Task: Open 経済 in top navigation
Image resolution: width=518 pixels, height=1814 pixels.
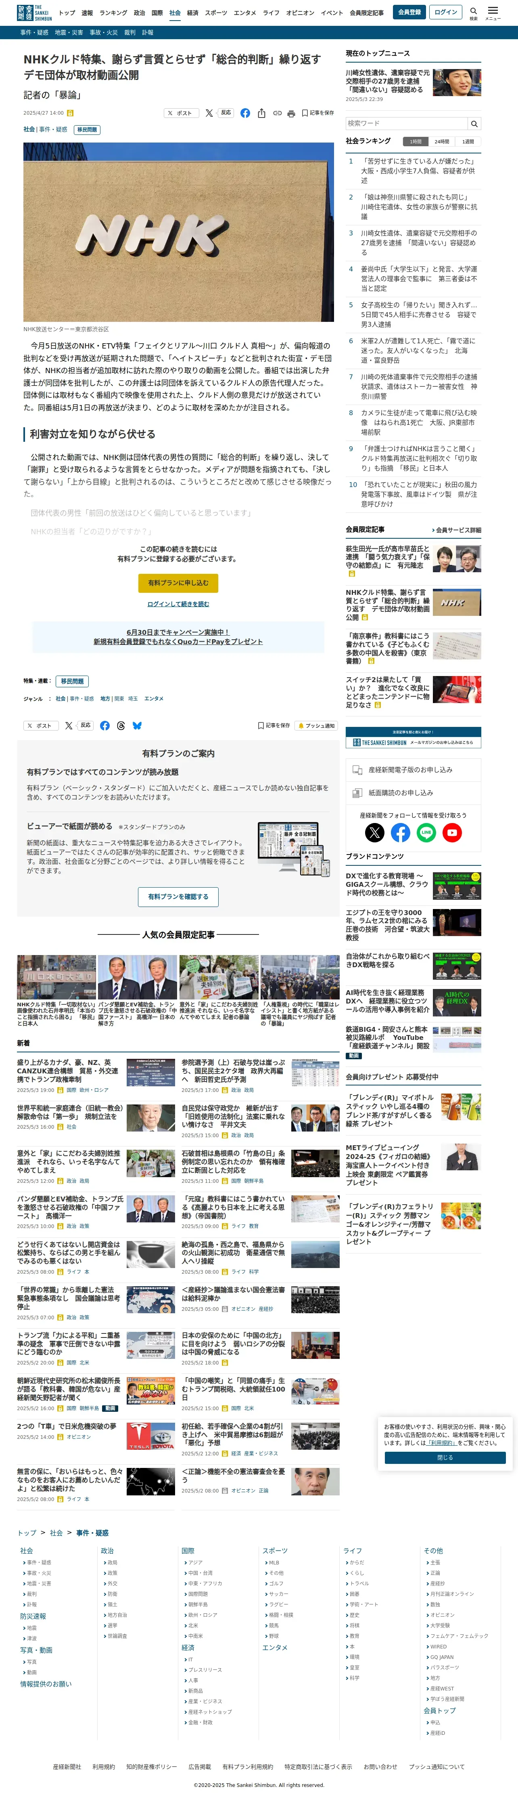Action: (192, 13)
